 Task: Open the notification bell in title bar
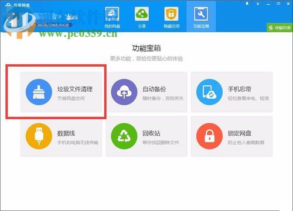247,4
